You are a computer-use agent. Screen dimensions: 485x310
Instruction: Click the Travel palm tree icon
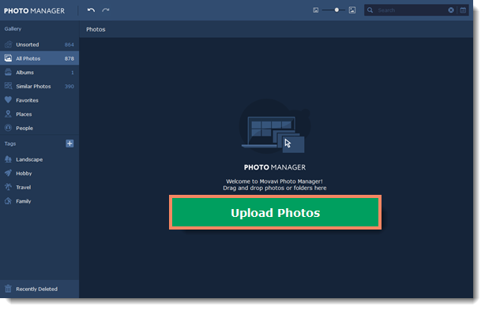[x=9, y=187]
